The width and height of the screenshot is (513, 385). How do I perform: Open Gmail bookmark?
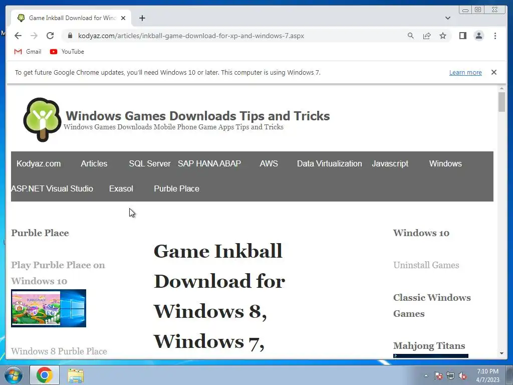coord(28,52)
